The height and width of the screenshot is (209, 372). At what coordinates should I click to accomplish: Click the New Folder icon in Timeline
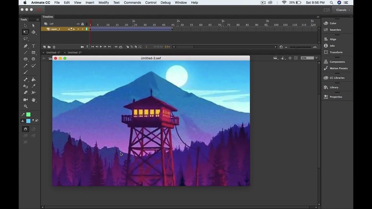click(49, 47)
